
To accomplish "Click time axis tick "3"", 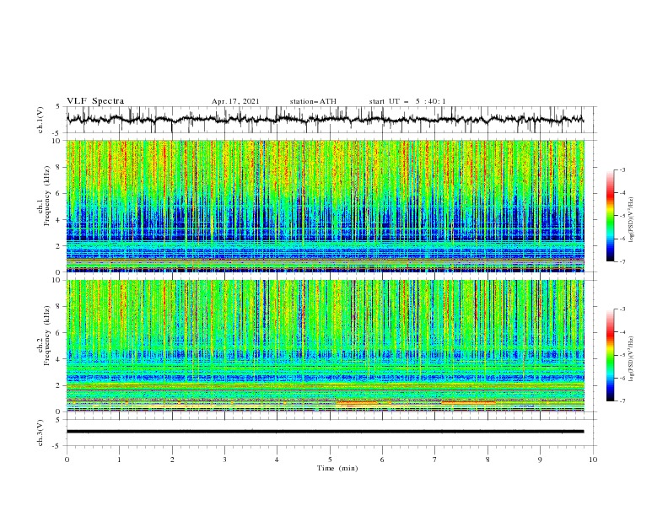I will tap(224, 460).
